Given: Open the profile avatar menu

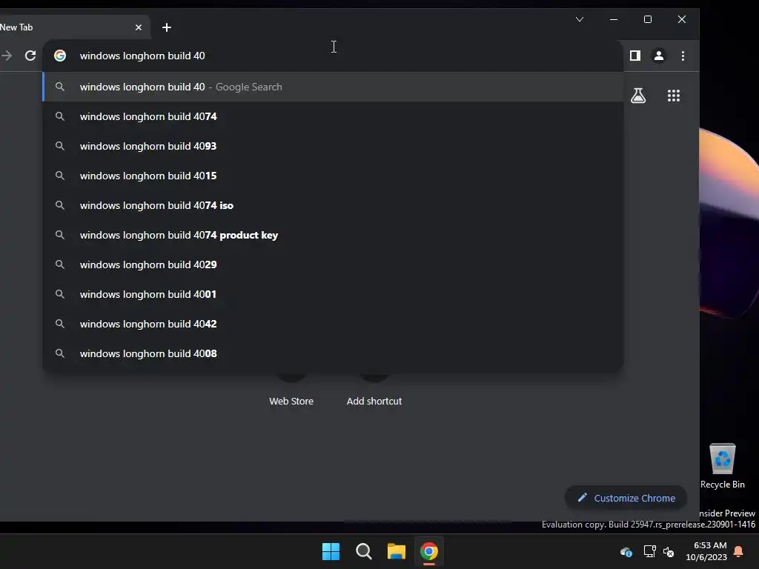Looking at the screenshot, I should click(x=659, y=56).
